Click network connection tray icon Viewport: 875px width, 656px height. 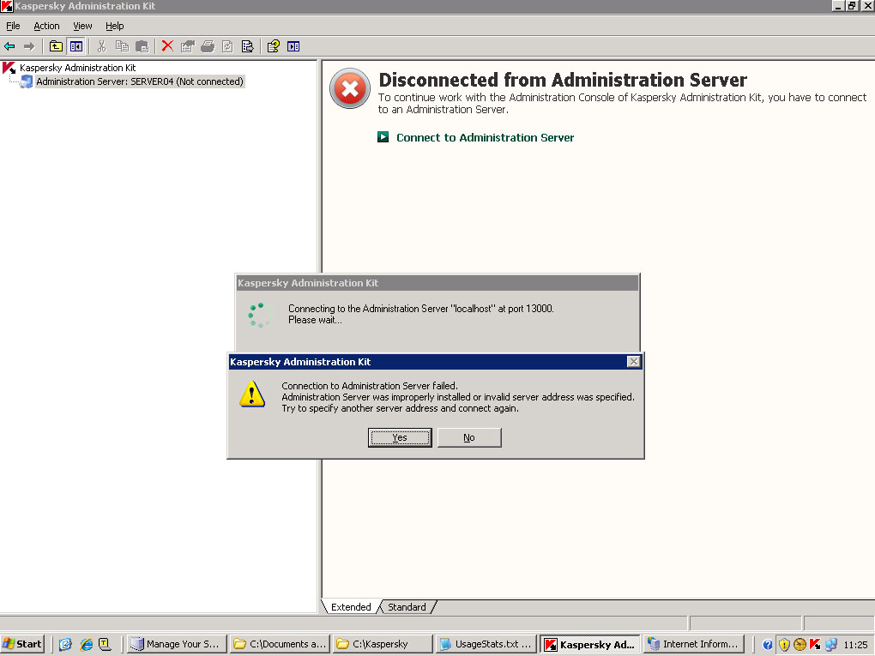[831, 645]
